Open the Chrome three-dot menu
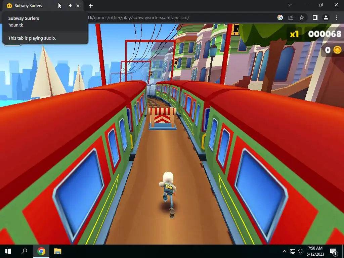The width and height of the screenshot is (344, 258). point(337,17)
